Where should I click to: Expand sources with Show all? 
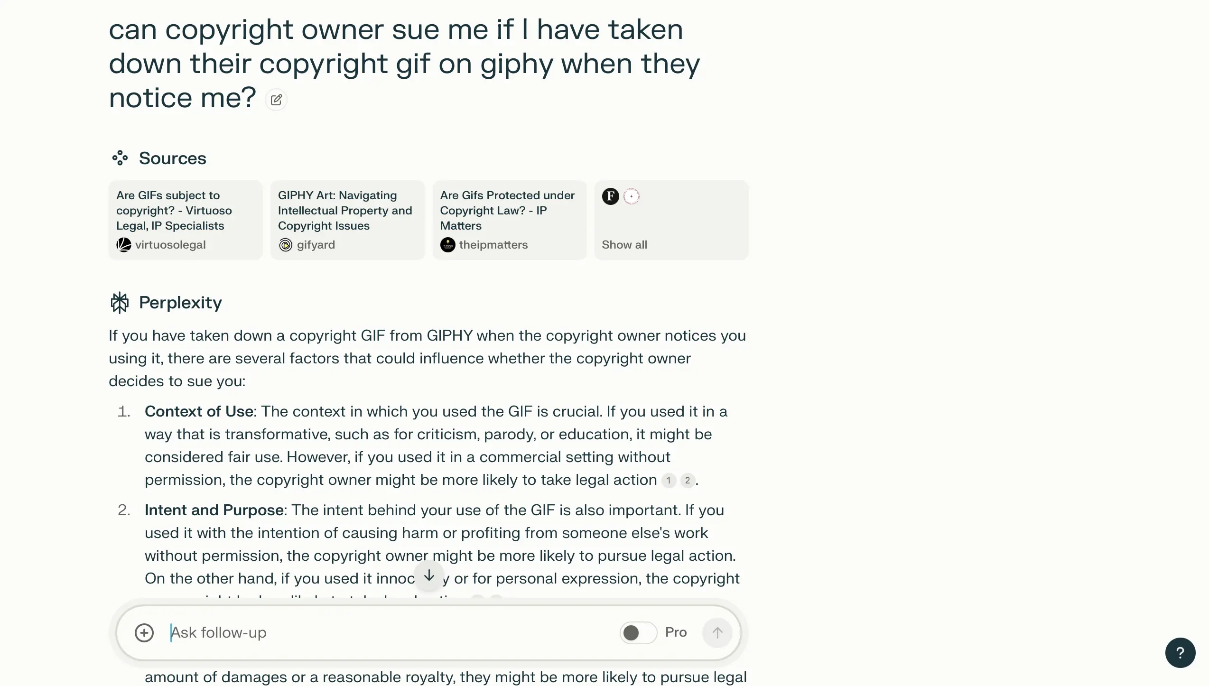click(x=624, y=245)
